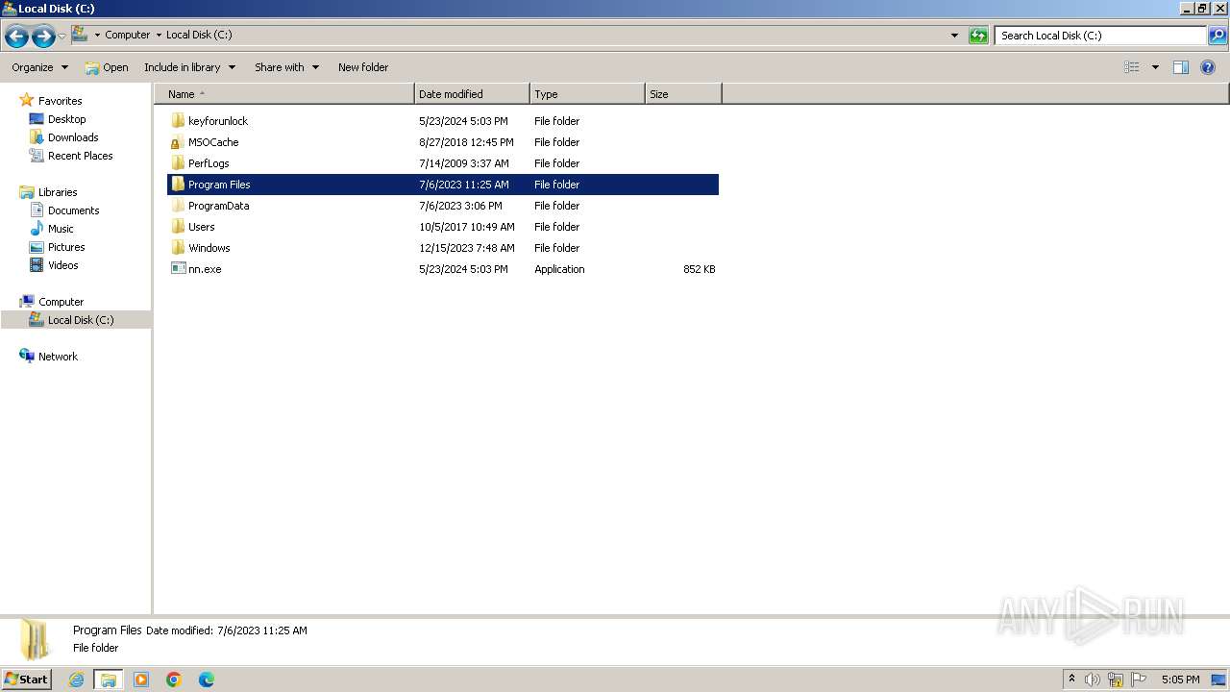Click the drive icon in address bar

click(x=81, y=35)
